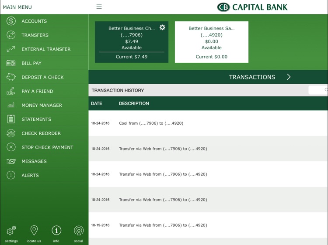Click the Messages envelope icon

click(11, 161)
